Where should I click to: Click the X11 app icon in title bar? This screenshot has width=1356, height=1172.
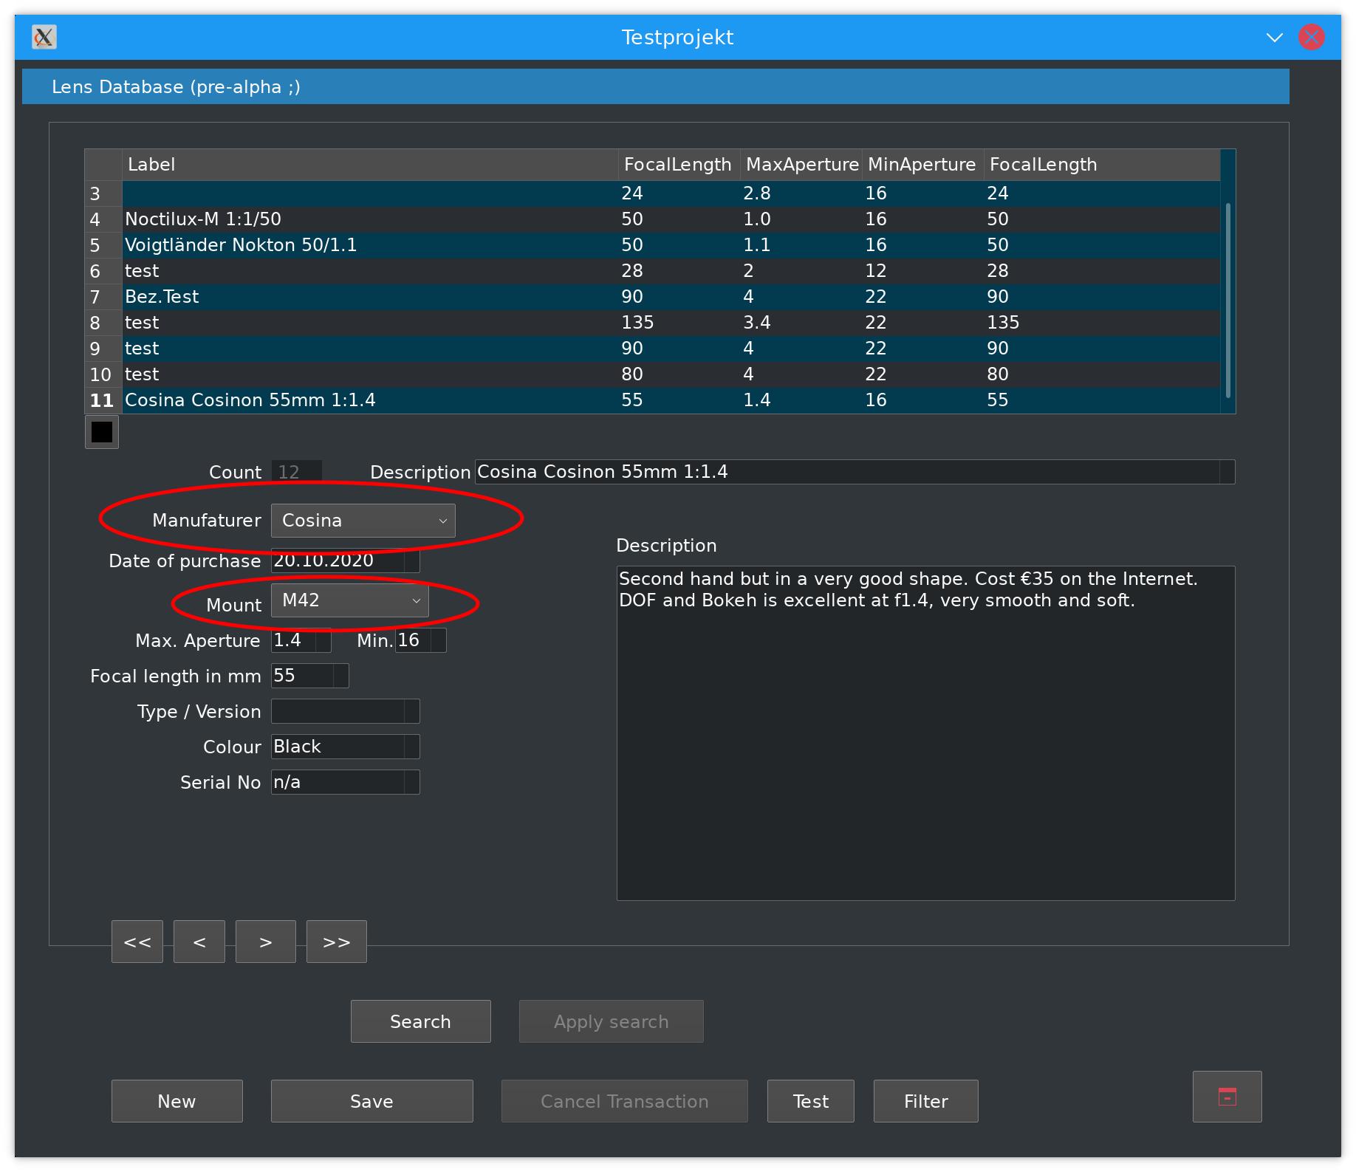(x=44, y=37)
